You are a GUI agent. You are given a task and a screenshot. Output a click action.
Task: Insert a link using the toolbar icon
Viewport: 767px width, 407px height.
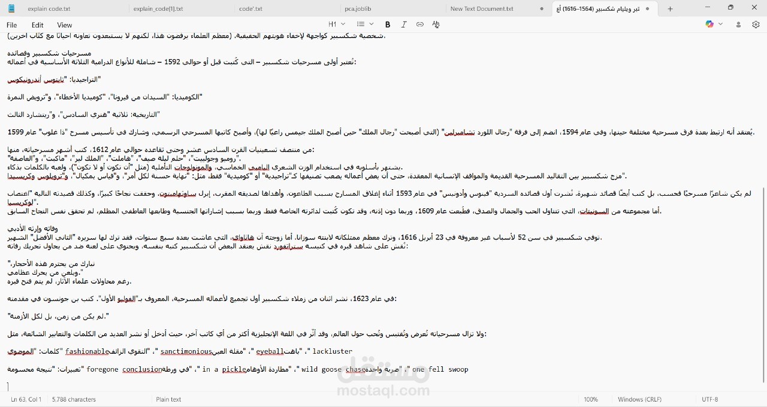420,25
